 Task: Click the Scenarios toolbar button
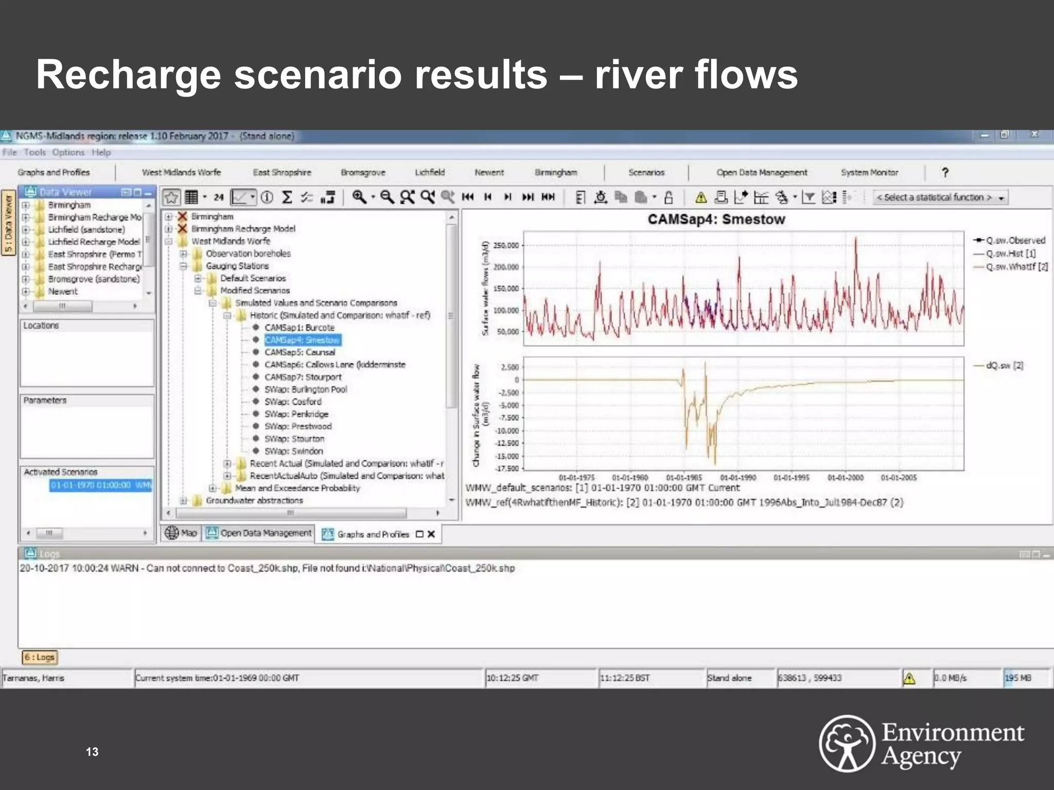tap(646, 172)
